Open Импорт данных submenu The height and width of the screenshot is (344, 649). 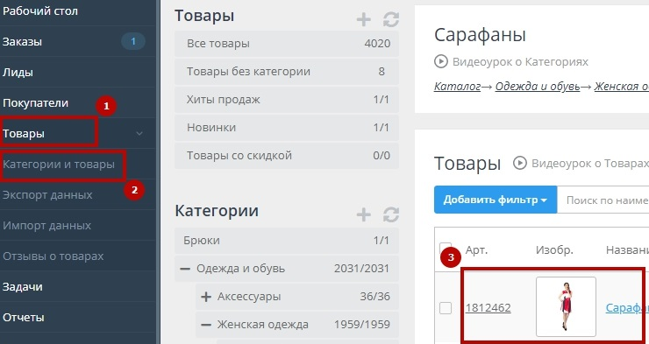(x=46, y=226)
